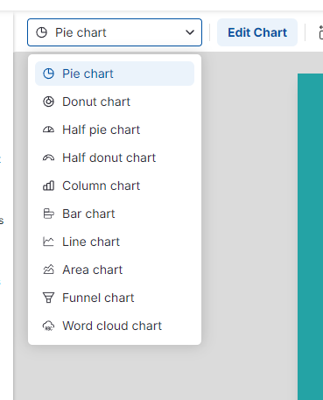Click the column chart icon
The height and width of the screenshot is (400, 323).
48,186
